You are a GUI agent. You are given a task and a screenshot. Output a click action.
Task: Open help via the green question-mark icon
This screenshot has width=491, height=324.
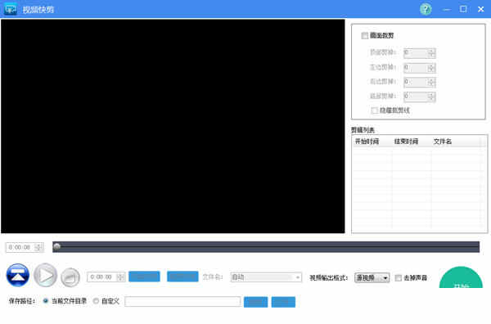pyautogui.click(x=426, y=9)
